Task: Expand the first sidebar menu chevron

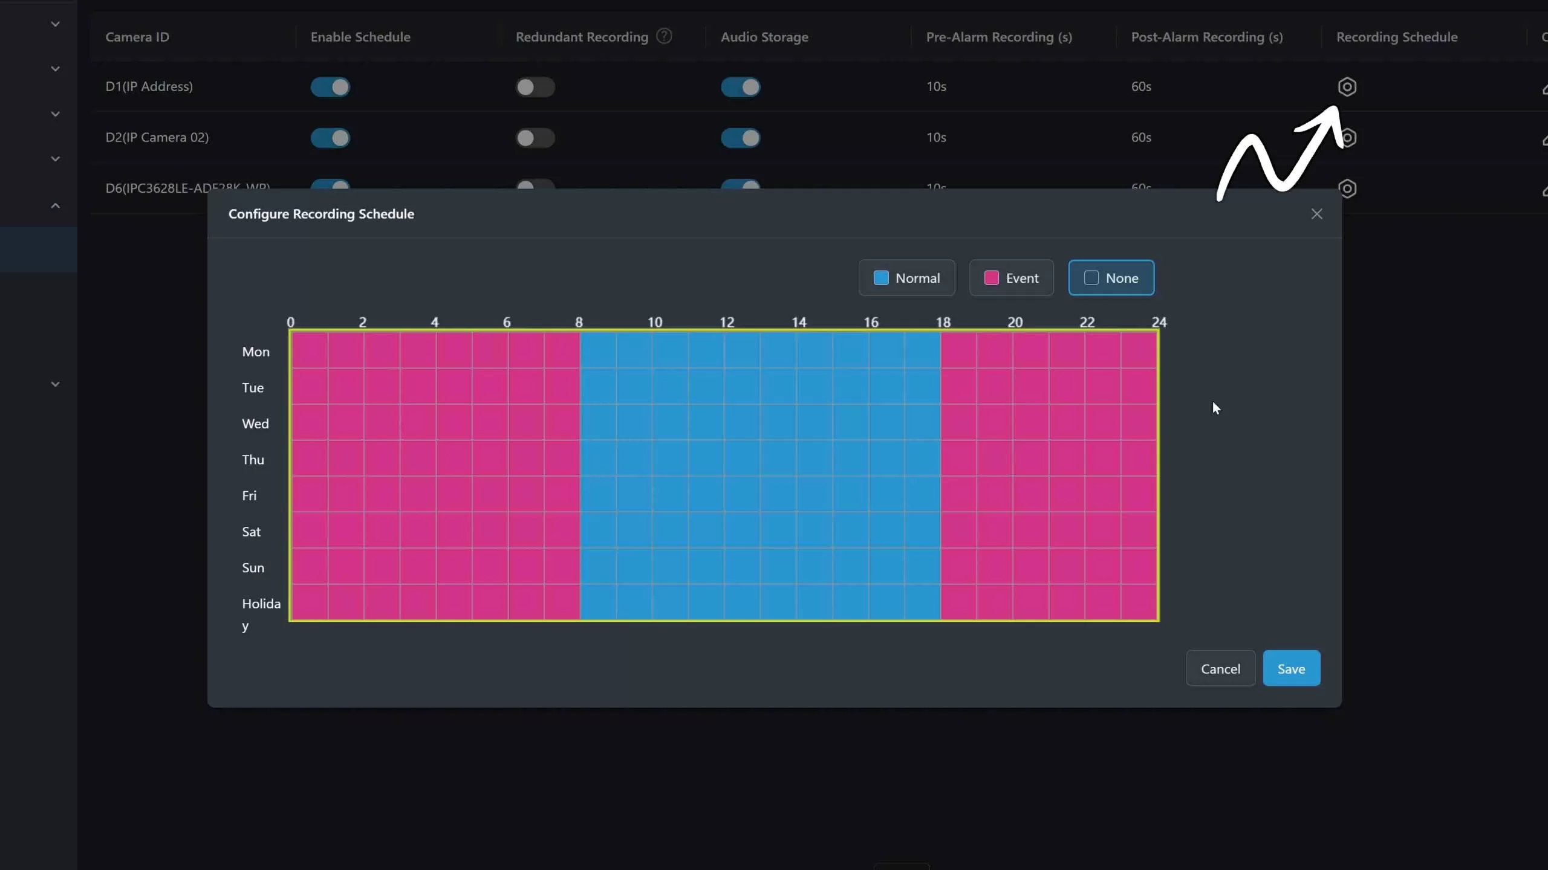Action: coord(55,24)
